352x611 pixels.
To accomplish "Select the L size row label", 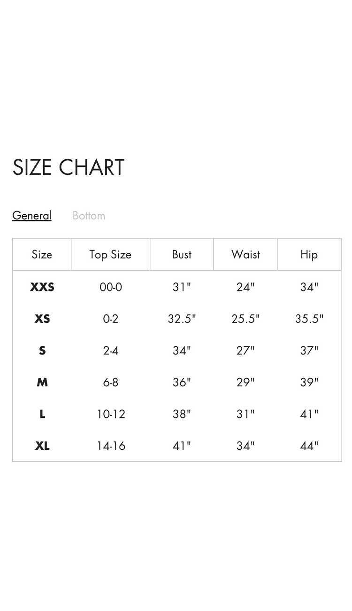I will pos(42,414).
